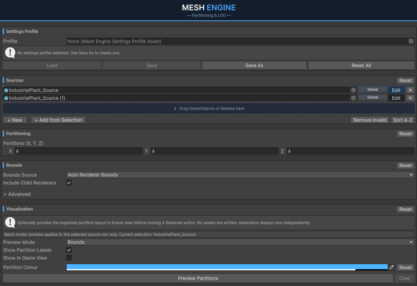This screenshot has width=417, height=286.
Task: Click Save As to create a settings profile
Action: pyautogui.click(x=254, y=65)
